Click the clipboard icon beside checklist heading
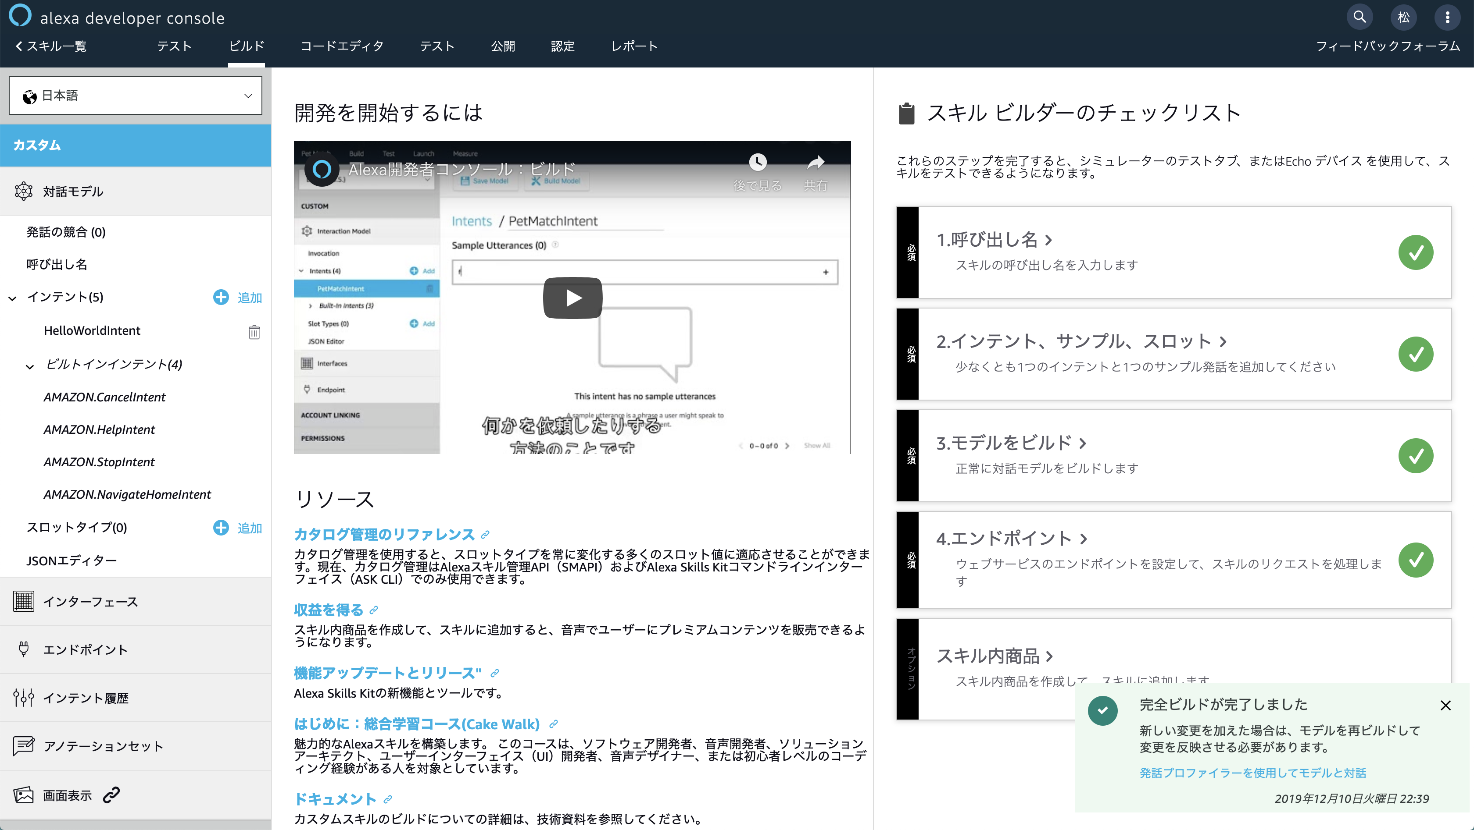Viewport: 1474px width, 830px height. tap(906, 113)
